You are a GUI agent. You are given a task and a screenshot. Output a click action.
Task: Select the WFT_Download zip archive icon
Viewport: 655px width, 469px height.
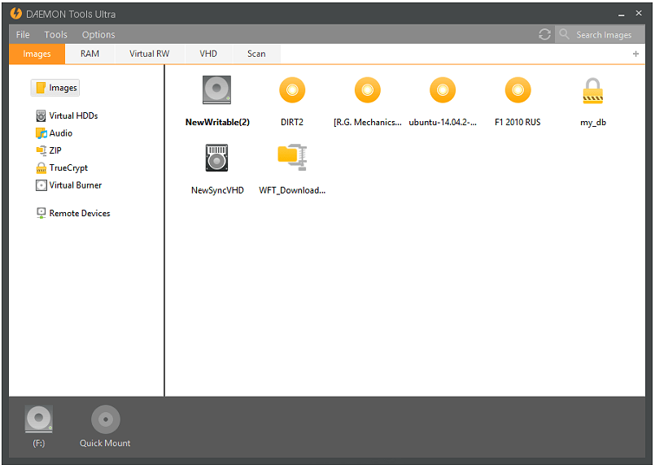click(292, 158)
